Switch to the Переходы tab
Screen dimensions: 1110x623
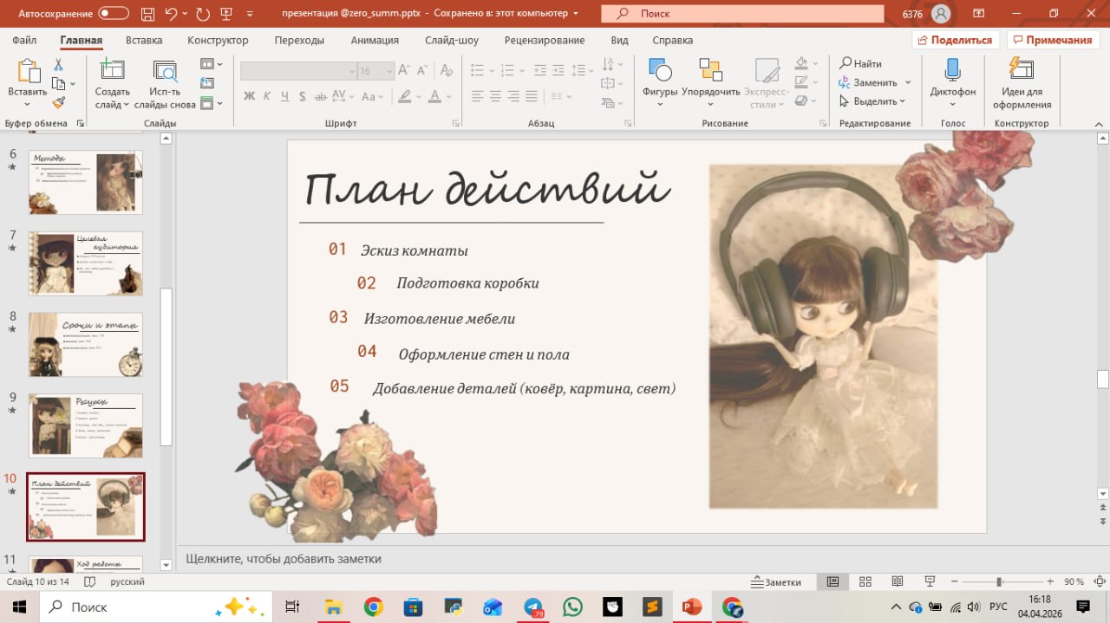click(299, 40)
